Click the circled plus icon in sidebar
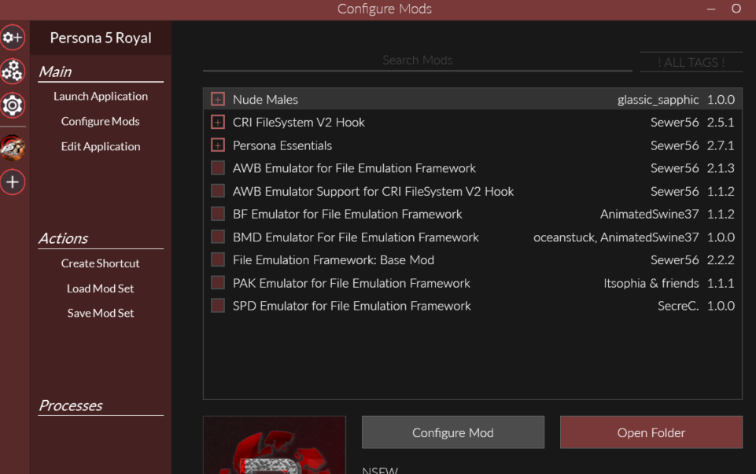756x474 pixels. pos(13,182)
